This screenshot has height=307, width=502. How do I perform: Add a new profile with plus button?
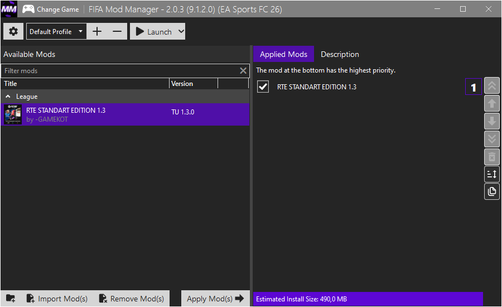click(97, 32)
